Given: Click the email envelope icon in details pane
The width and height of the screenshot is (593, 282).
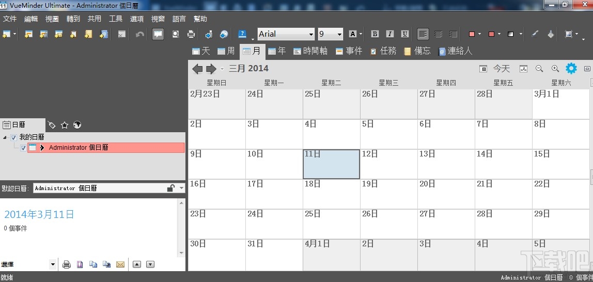Looking at the screenshot, I should pyautogui.click(x=120, y=264).
